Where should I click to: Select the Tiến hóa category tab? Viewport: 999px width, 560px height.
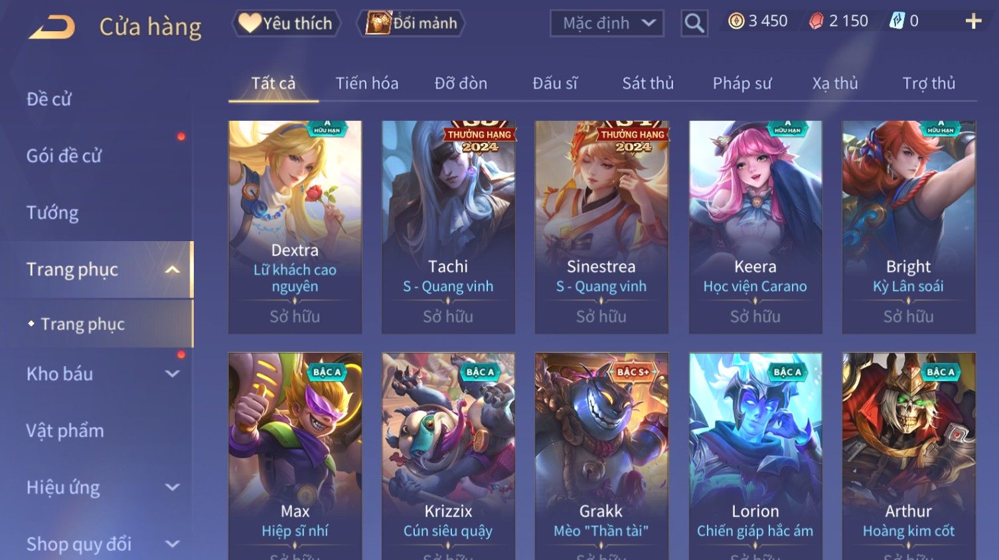pyautogui.click(x=367, y=83)
